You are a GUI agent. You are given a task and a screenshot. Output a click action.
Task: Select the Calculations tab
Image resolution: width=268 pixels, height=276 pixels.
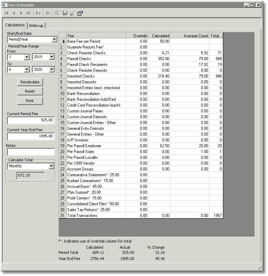pyautogui.click(x=15, y=25)
